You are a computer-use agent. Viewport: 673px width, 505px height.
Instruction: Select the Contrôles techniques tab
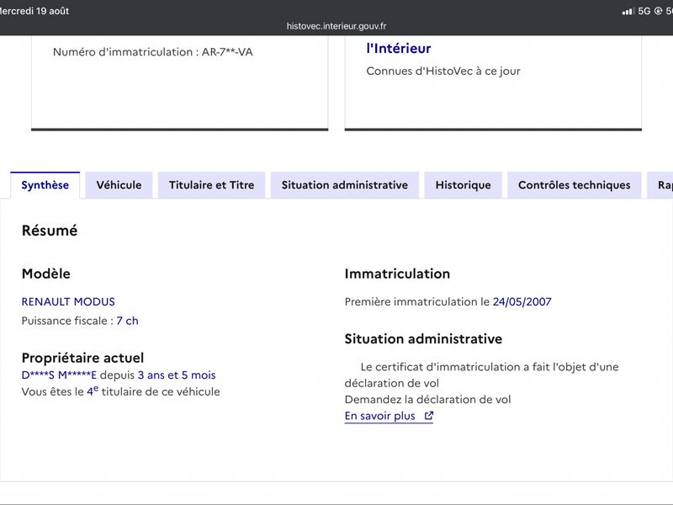[x=575, y=185]
